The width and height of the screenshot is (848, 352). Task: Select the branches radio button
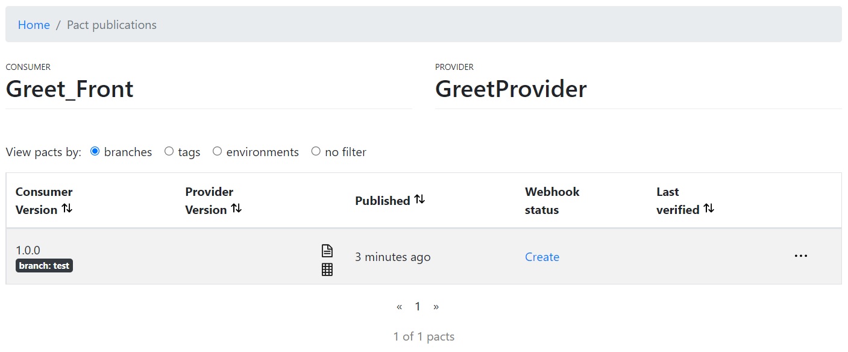coord(95,151)
